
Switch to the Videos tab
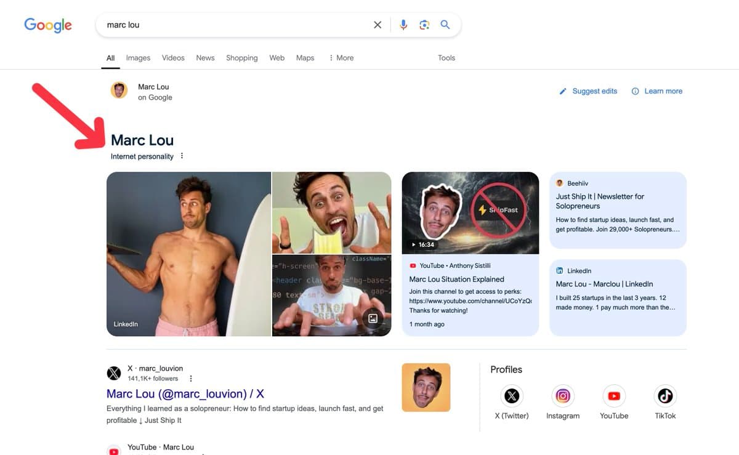[173, 58]
